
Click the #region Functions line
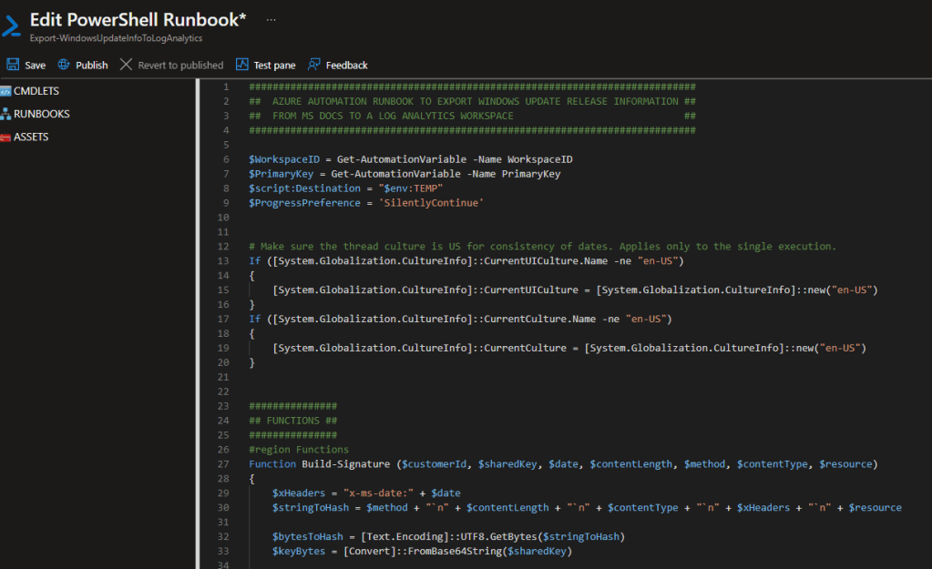pyautogui.click(x=298, y=450)
